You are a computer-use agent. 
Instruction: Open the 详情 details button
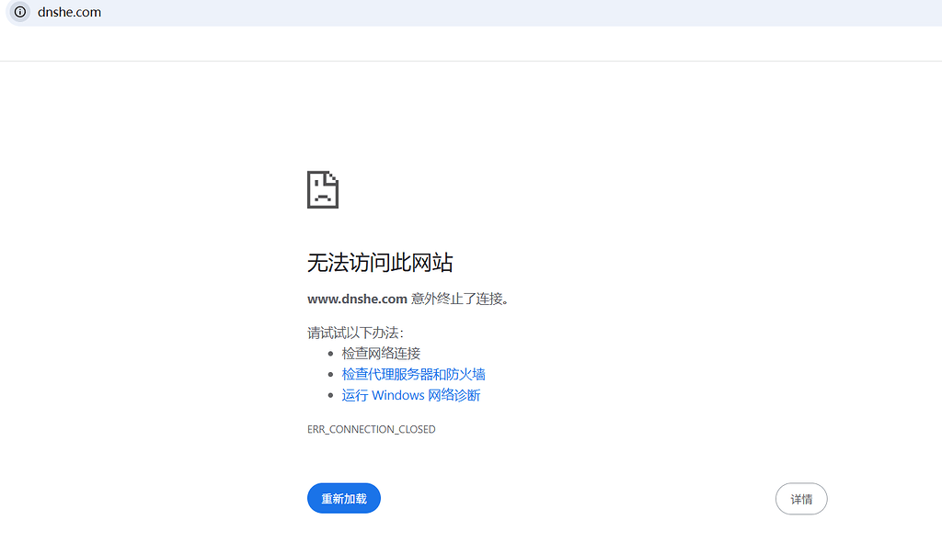pyautogui.click(x=801, y=499)
